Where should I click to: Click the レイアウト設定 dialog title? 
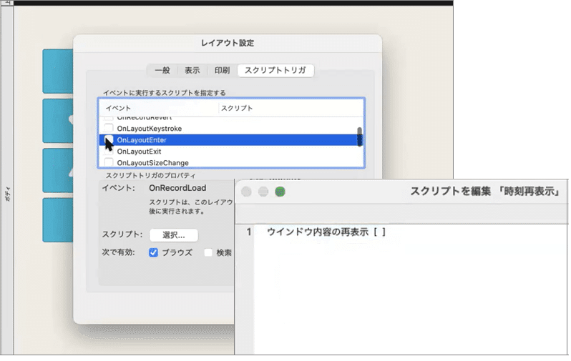coord(228,43)
